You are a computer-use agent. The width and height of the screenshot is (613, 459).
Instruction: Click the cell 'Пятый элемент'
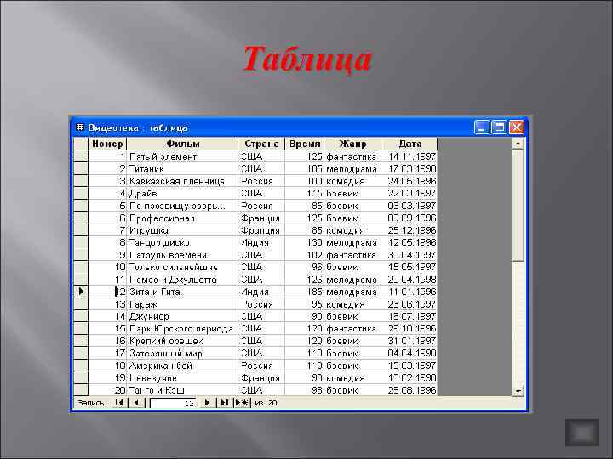tap(182, 156)
